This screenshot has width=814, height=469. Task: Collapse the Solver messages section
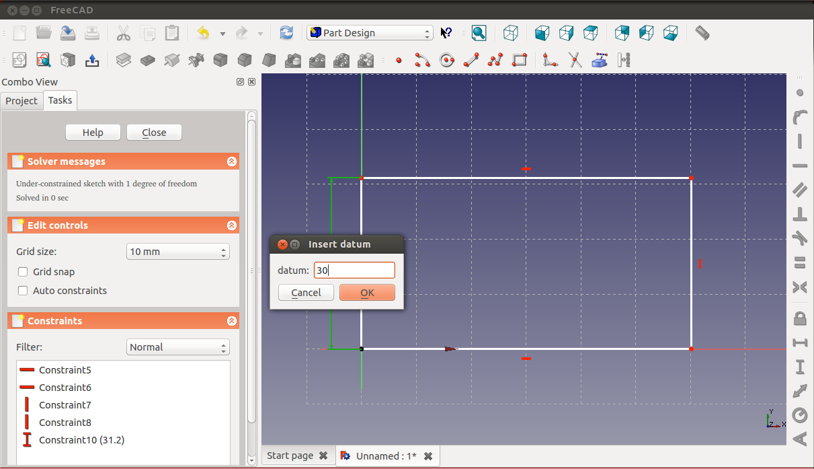click(231, 161)
